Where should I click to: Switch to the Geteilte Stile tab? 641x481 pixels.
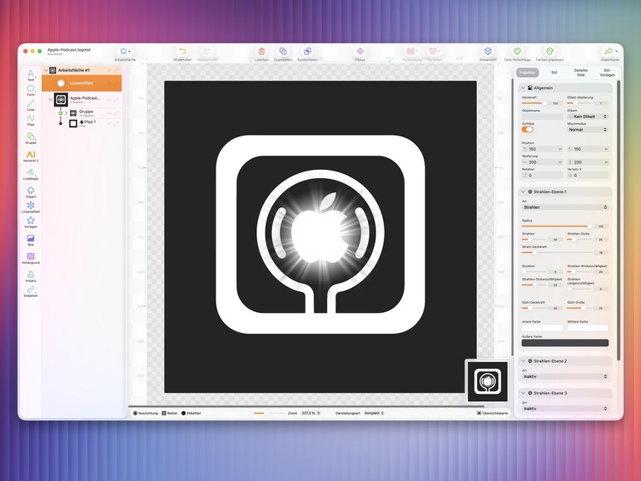point(580,72)
